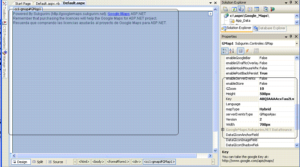Switch to the Start Page tab
This screenshot has height=167, width=300.
pos(23,3)
